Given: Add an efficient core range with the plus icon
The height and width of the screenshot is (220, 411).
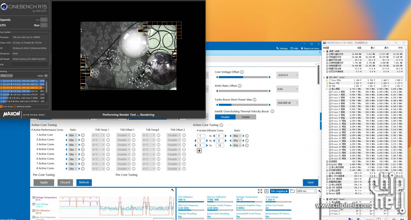Looking at the screenshot, I should 199,151.
